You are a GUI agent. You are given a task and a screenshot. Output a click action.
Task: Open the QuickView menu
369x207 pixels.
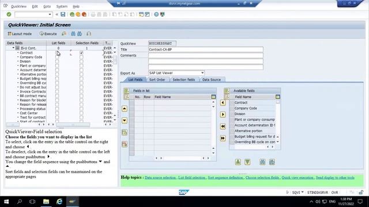click(x=18, y=6)
